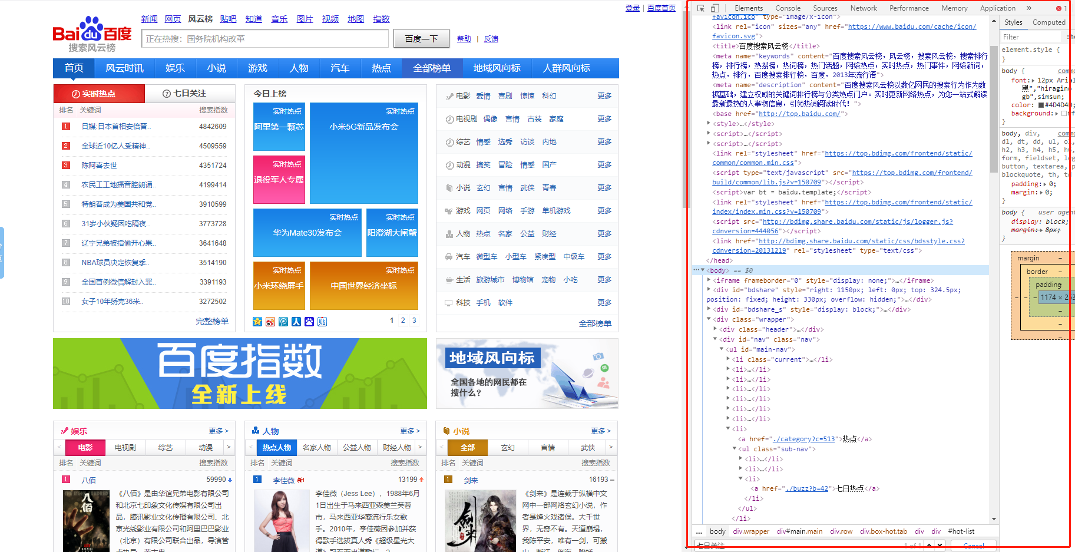
Task: Expand the font property triangle in Styles
Action: pyautogui.click(x=1032, y=80)
